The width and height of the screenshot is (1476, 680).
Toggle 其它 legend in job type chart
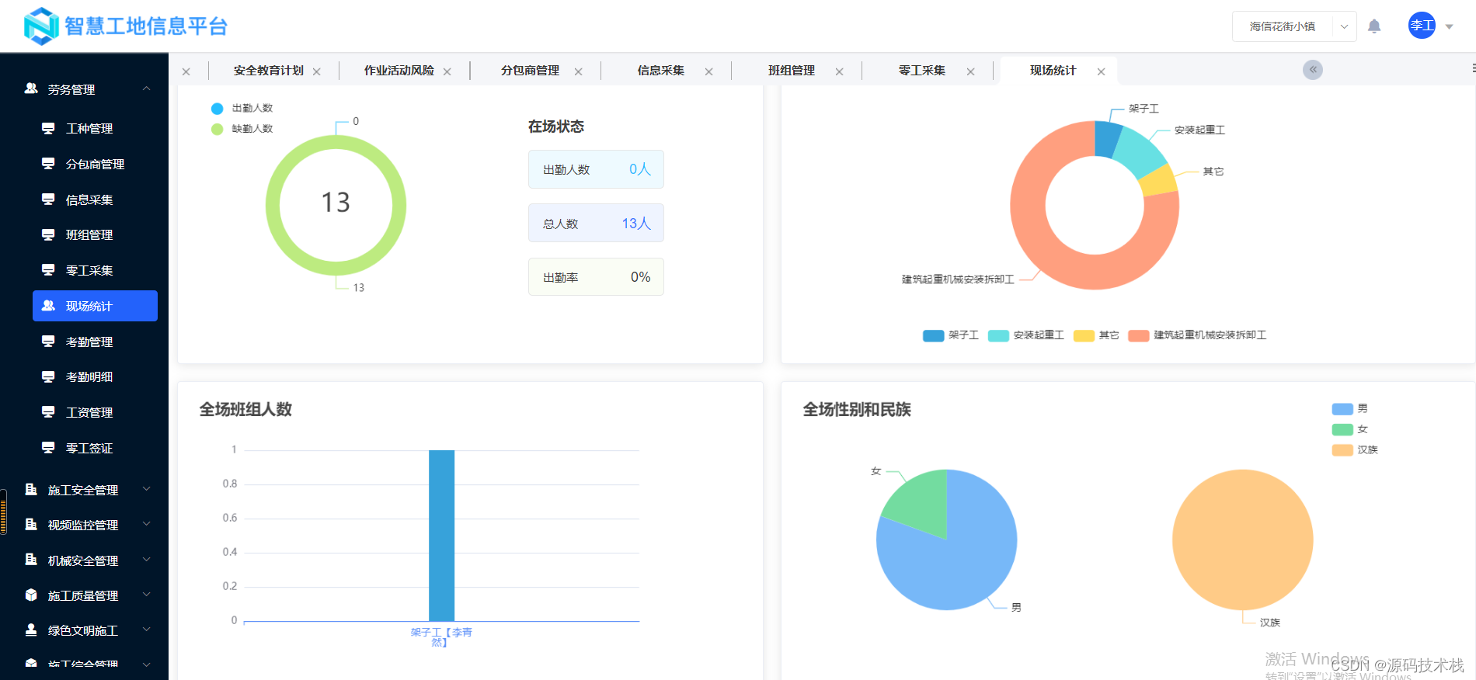[1096, 335]
